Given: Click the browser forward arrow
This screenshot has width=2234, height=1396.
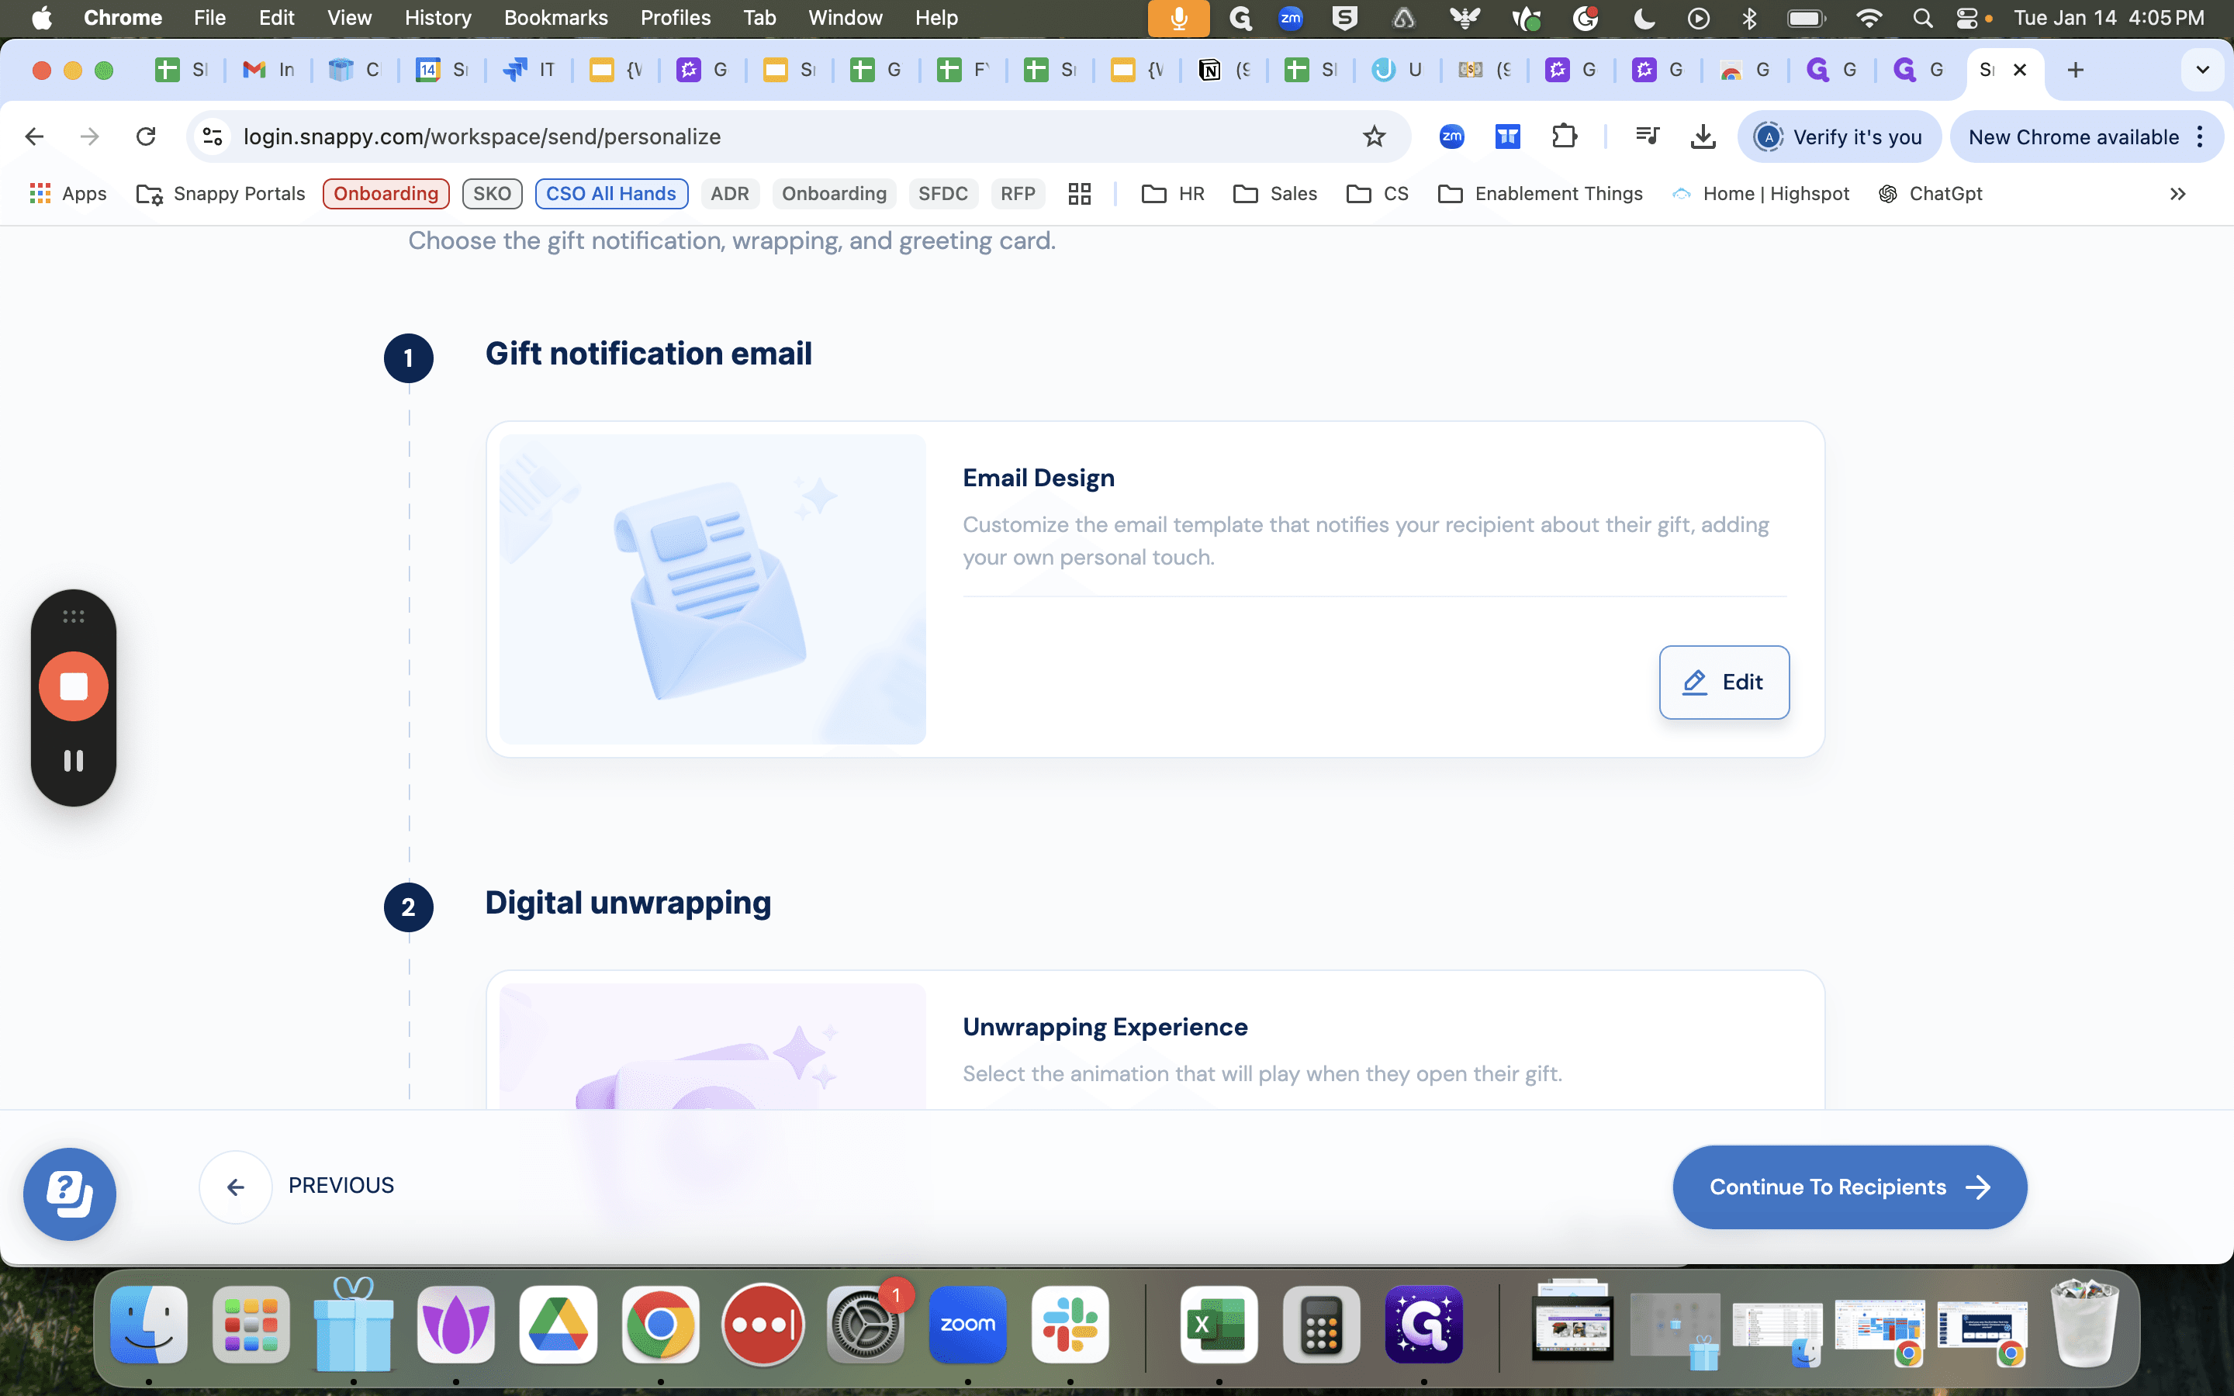Looking at the screenshot, I should coord(89,136).
